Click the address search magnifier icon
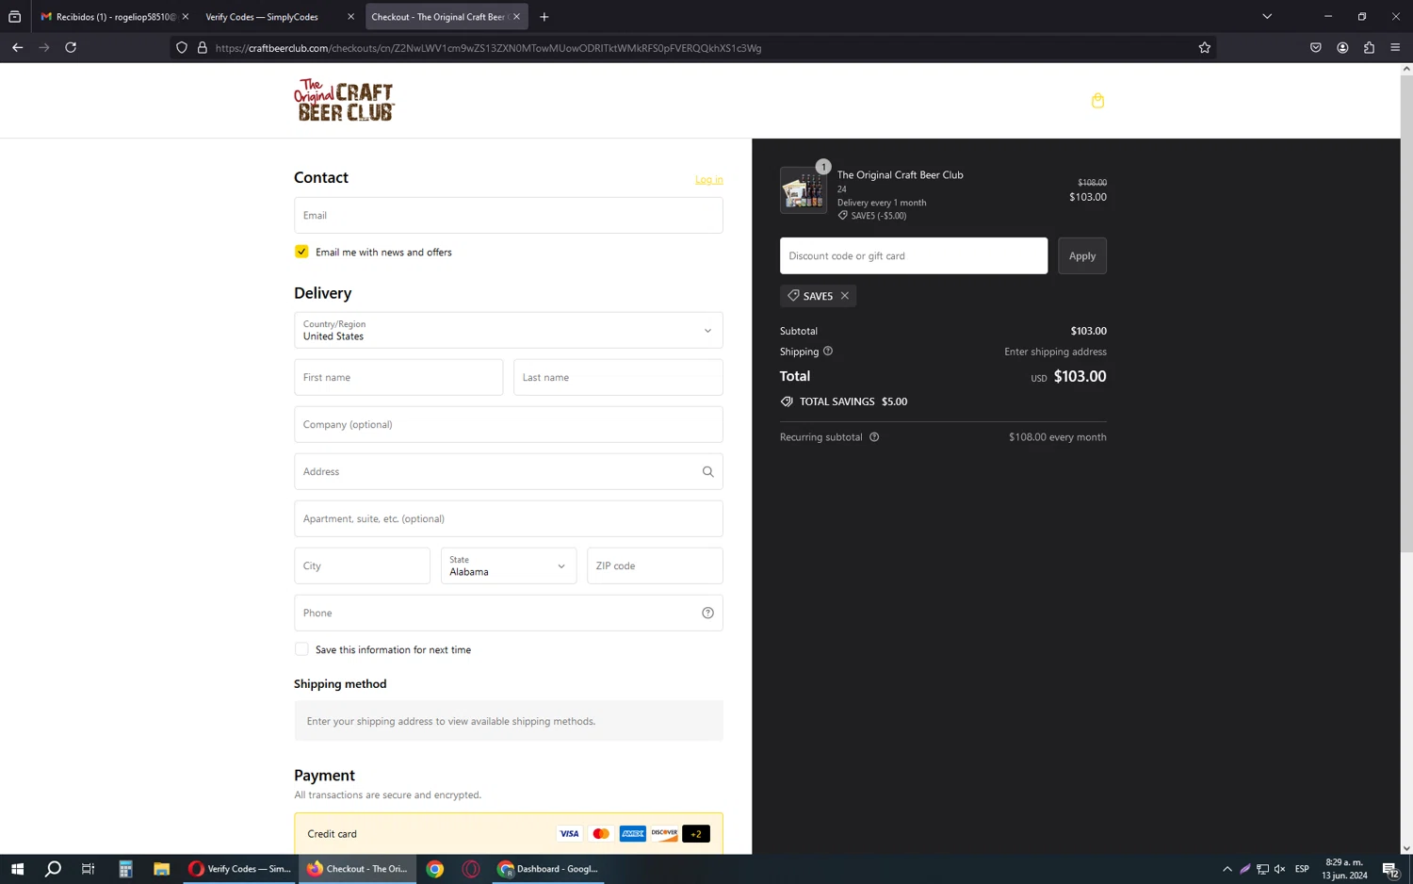 point(707,471)
